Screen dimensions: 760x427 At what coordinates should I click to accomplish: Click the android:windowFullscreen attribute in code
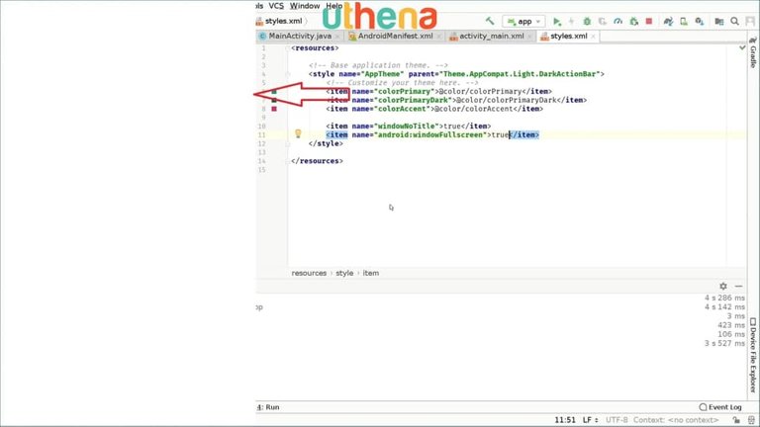tap(429, 135)
